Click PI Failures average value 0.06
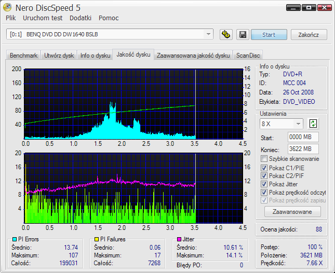Viewport: 335px width, 273px height. tap(155, 248)
